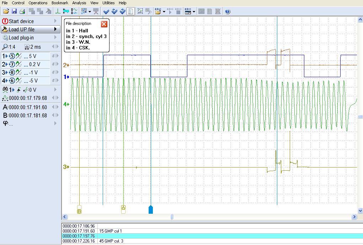Screen dimensions: 363x245
Task: Toggle channel 1 waveform display (5 V)
Action: [x=18, y=56]
